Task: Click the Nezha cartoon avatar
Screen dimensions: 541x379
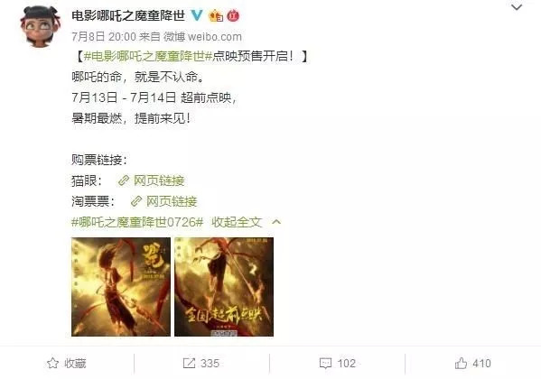Action: (41, 26)
